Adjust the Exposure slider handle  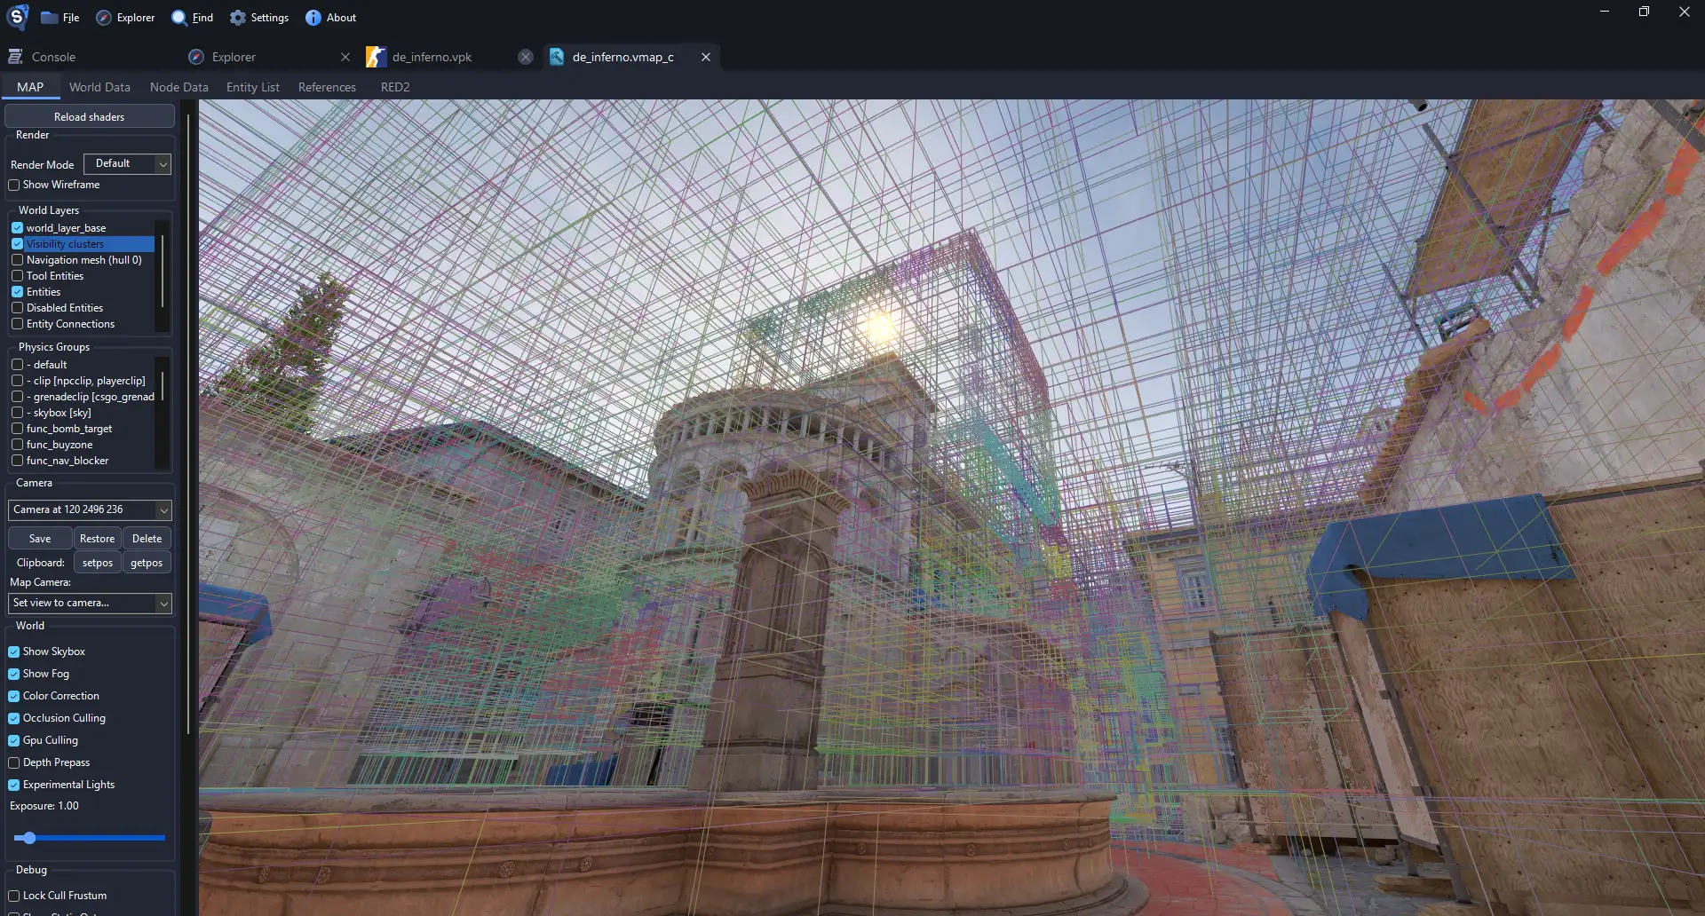pos(28,838)
